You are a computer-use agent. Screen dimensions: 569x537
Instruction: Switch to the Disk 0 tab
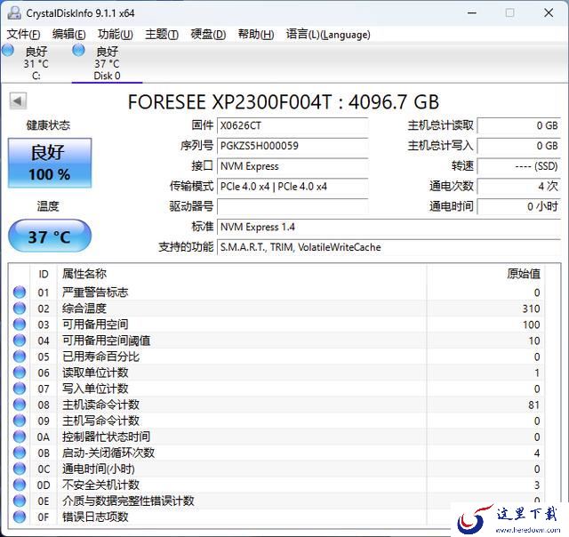[x=107, y=63]
